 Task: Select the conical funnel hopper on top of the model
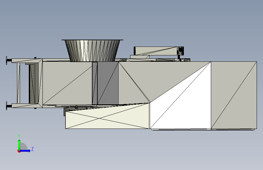click(93, 51)
